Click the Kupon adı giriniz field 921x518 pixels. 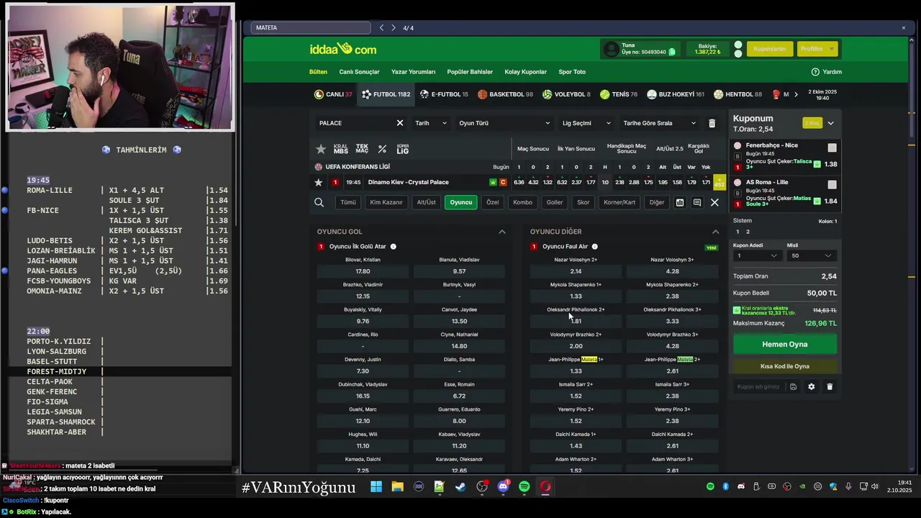(759, 387)
